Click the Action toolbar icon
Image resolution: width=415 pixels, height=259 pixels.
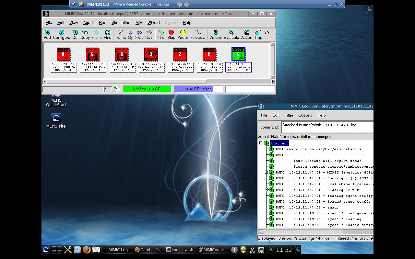pos(246,34)
